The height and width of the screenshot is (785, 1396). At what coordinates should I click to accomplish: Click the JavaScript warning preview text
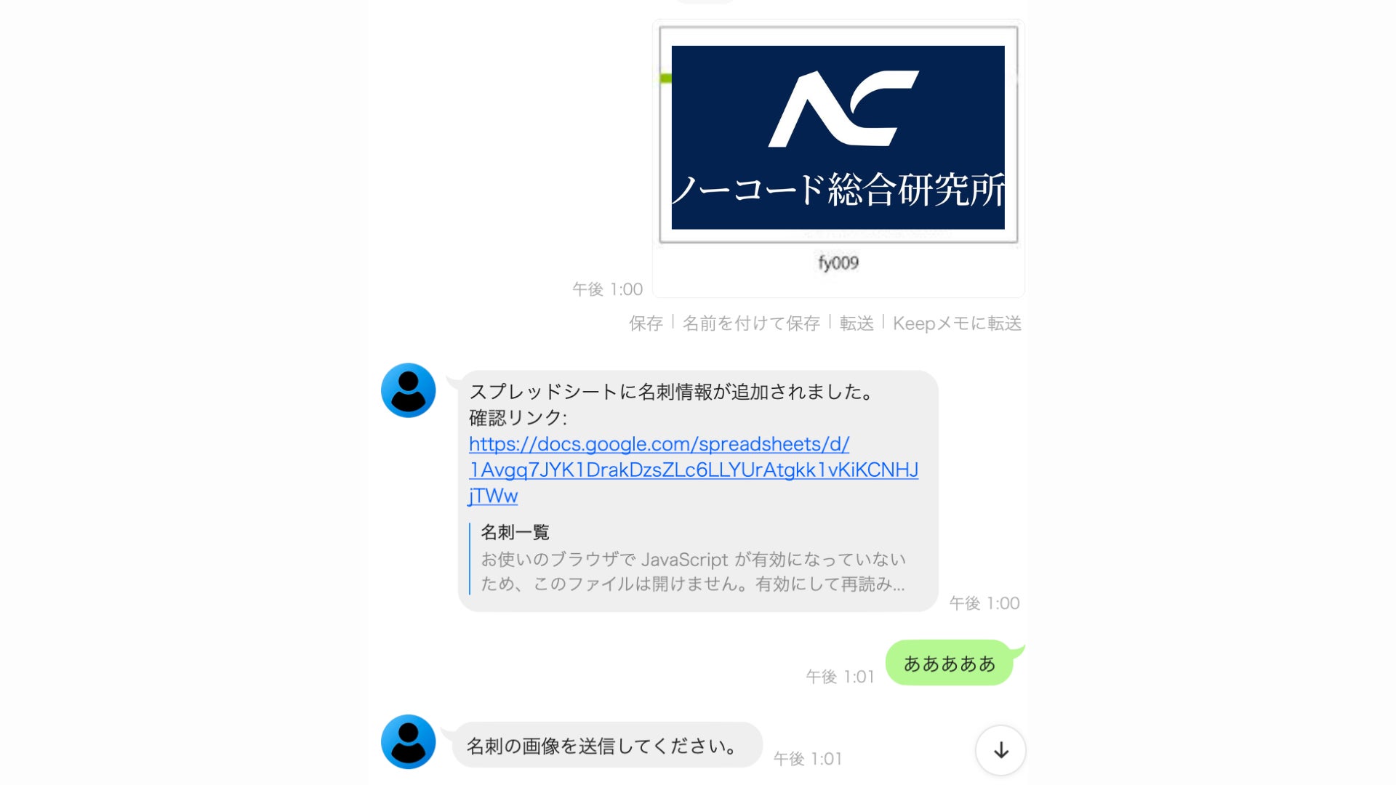click(693, 571)
